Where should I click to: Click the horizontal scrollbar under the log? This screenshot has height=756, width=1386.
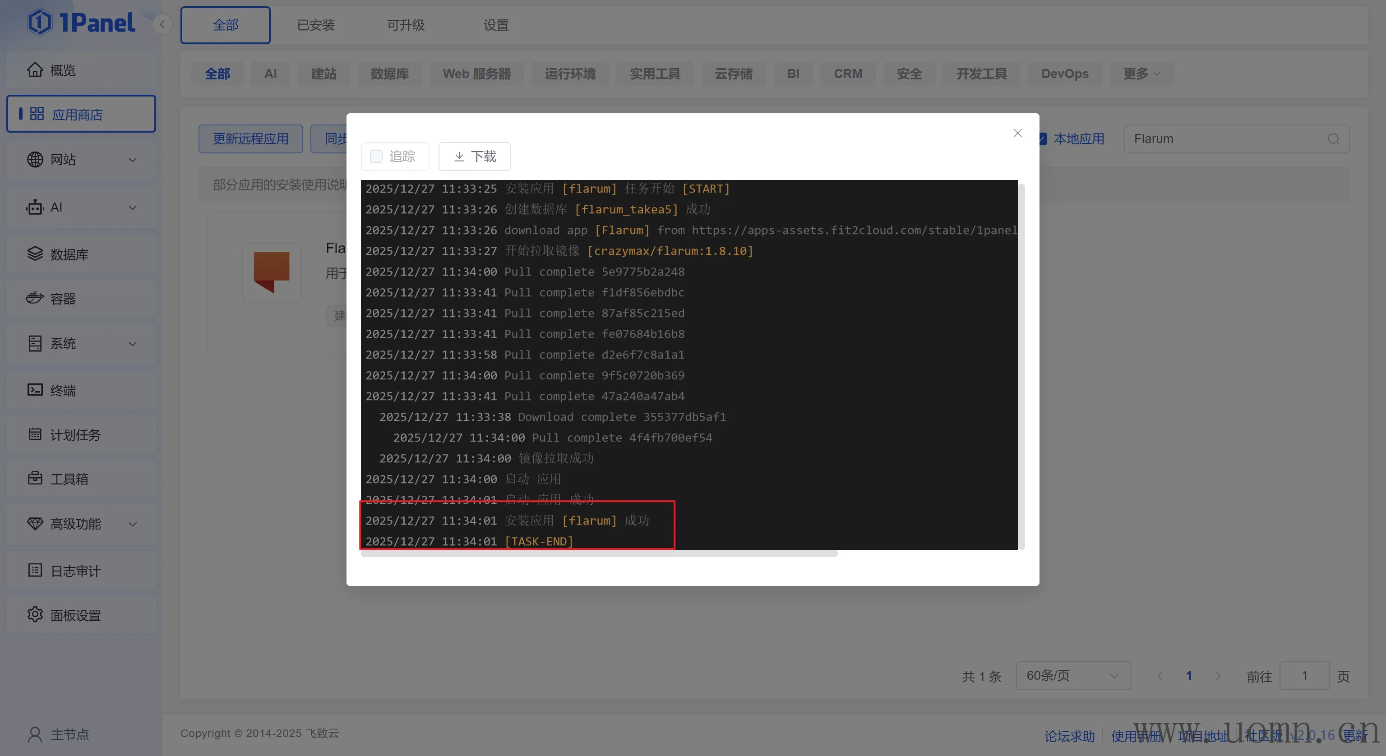click(598, 553)
